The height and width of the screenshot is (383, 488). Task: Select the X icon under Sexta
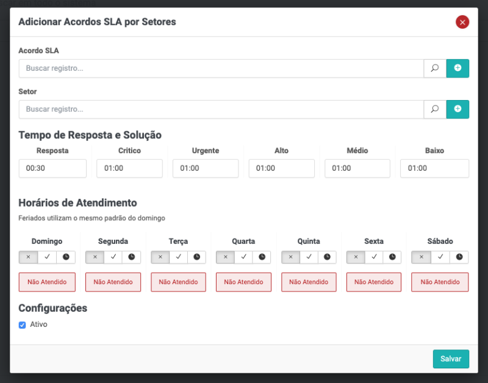pyautogui.click(x=356, y=257)
